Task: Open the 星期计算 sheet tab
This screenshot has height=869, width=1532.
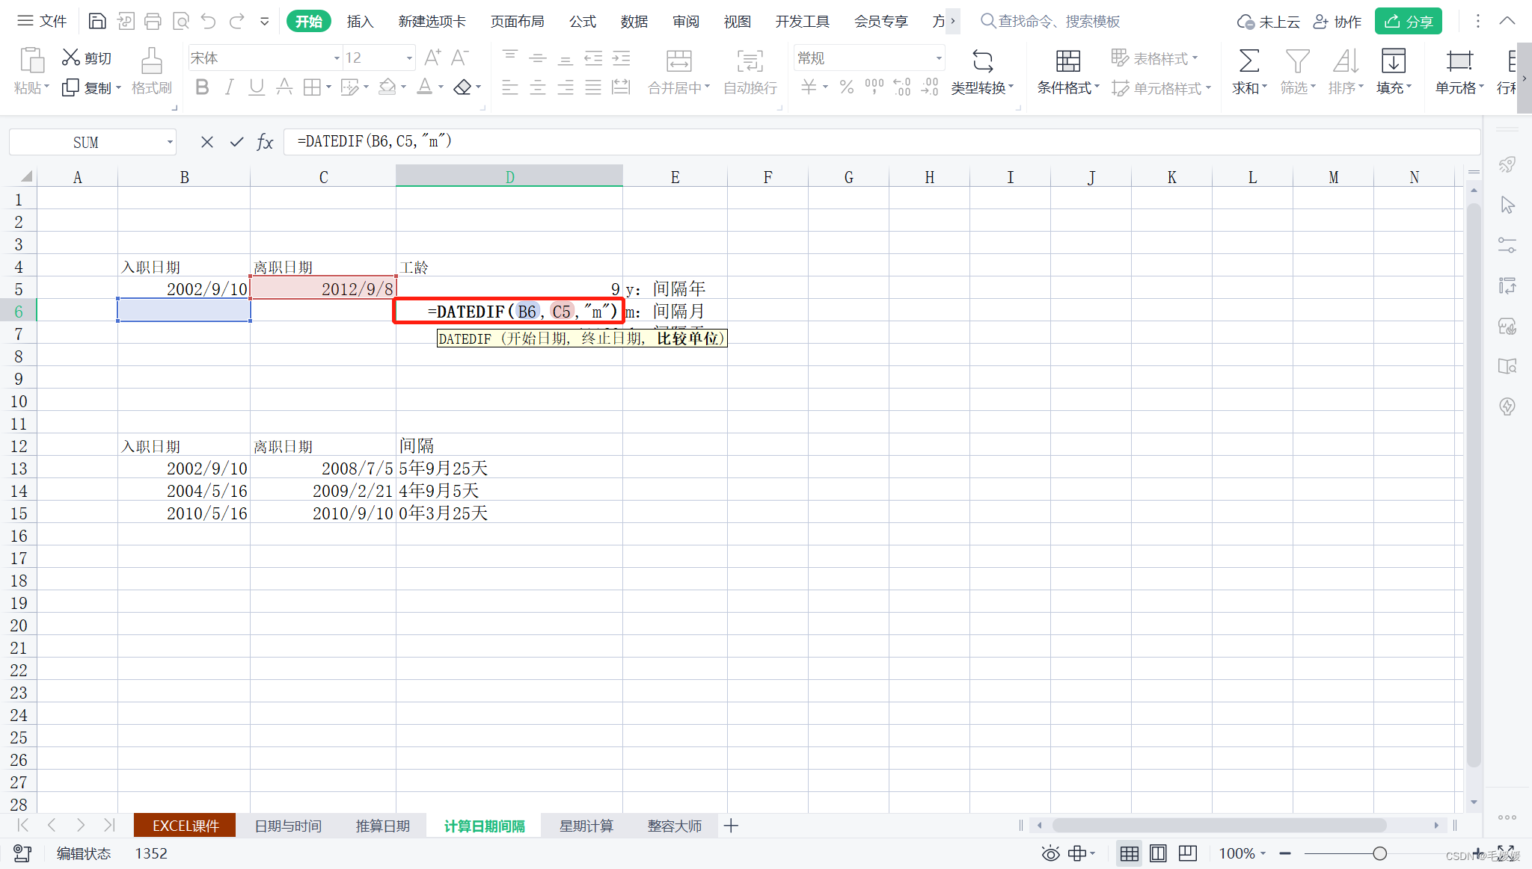Action: [586, 826]
